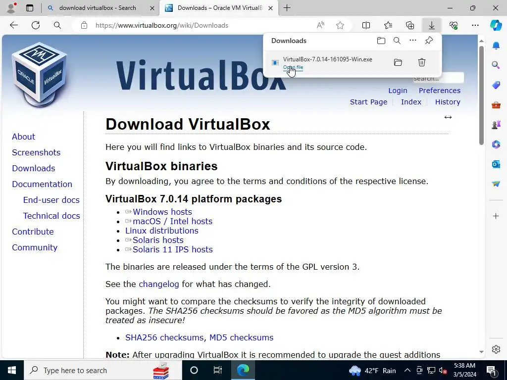Open SHA256 checksums link

[x=164, y=337]
